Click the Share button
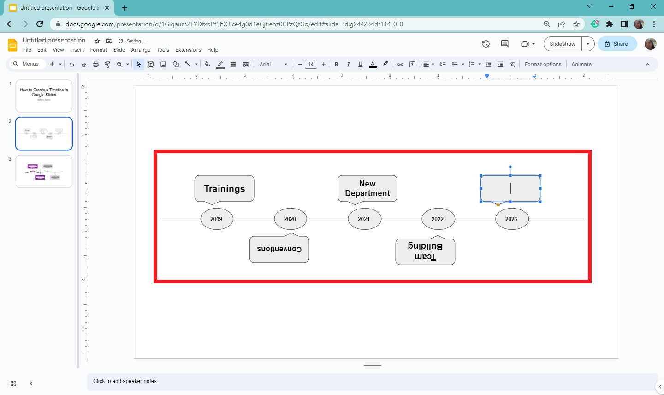Viewport: 664px width, 395px height. [617, 44]
